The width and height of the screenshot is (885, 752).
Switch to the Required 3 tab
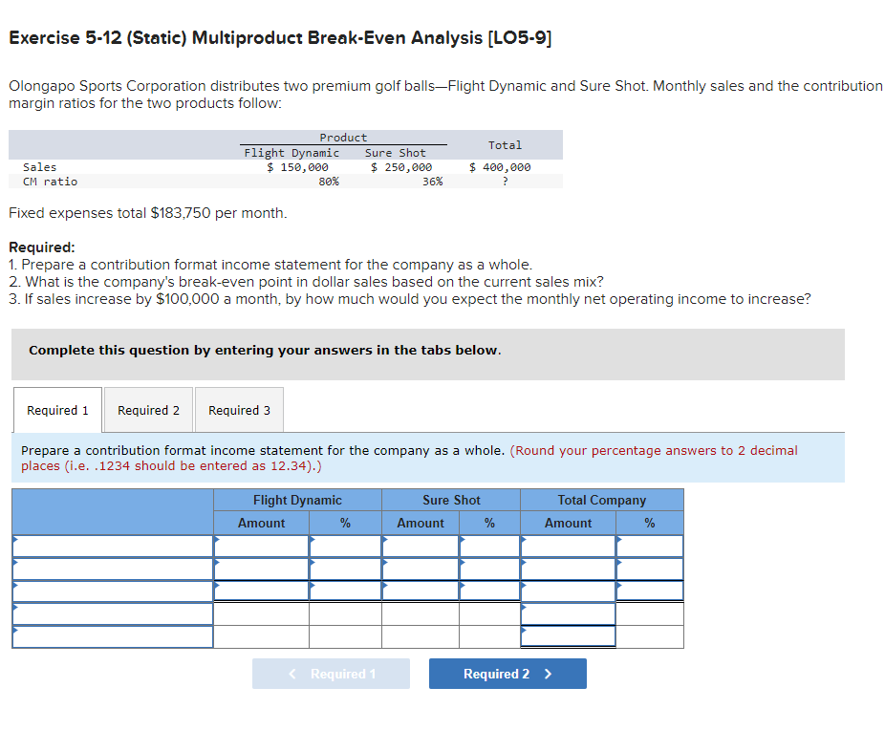239,410
